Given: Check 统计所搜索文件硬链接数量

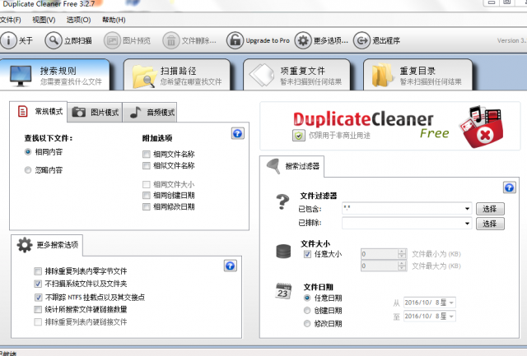Looking at the screenshot, I should click(38, 309).
